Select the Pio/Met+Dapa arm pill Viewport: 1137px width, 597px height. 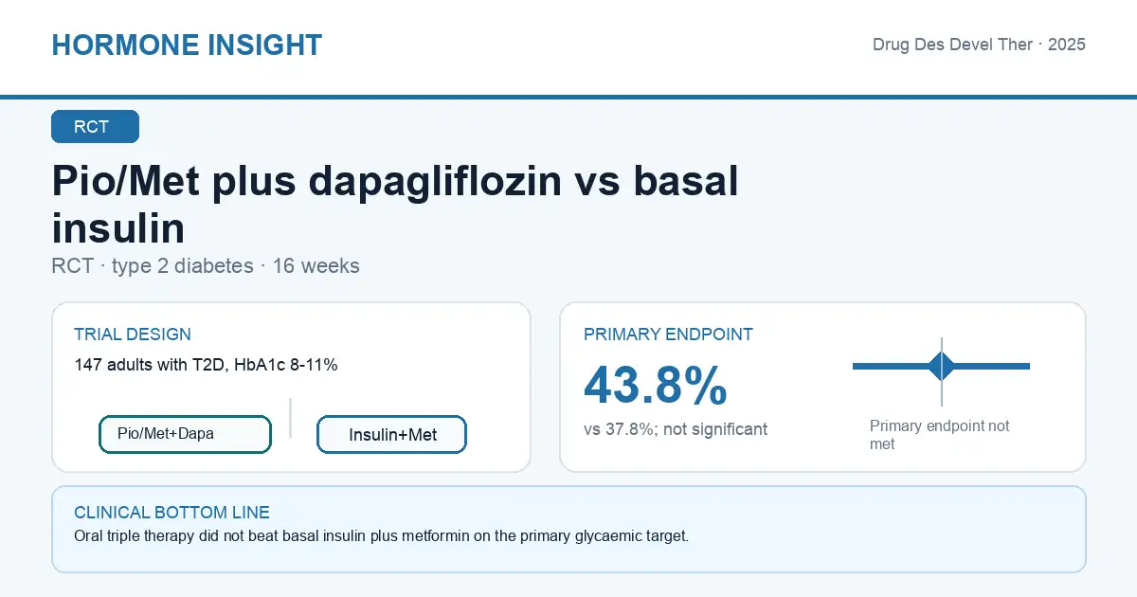185,434
